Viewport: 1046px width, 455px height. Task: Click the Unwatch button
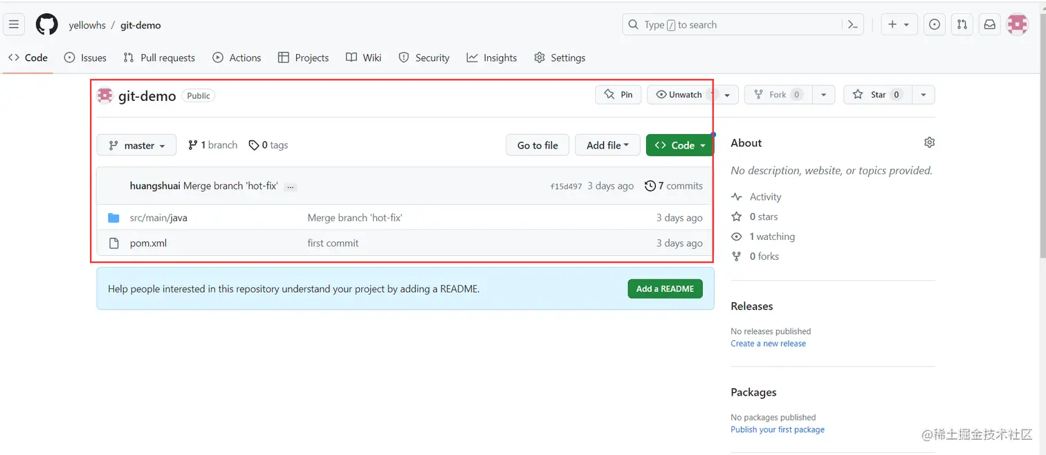point(681,95)
